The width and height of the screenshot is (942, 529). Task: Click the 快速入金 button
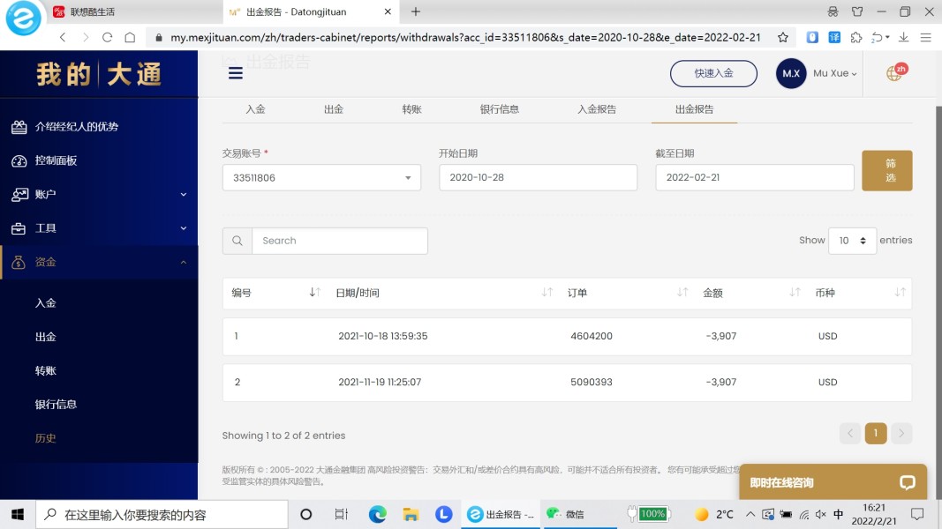[713, 73]
